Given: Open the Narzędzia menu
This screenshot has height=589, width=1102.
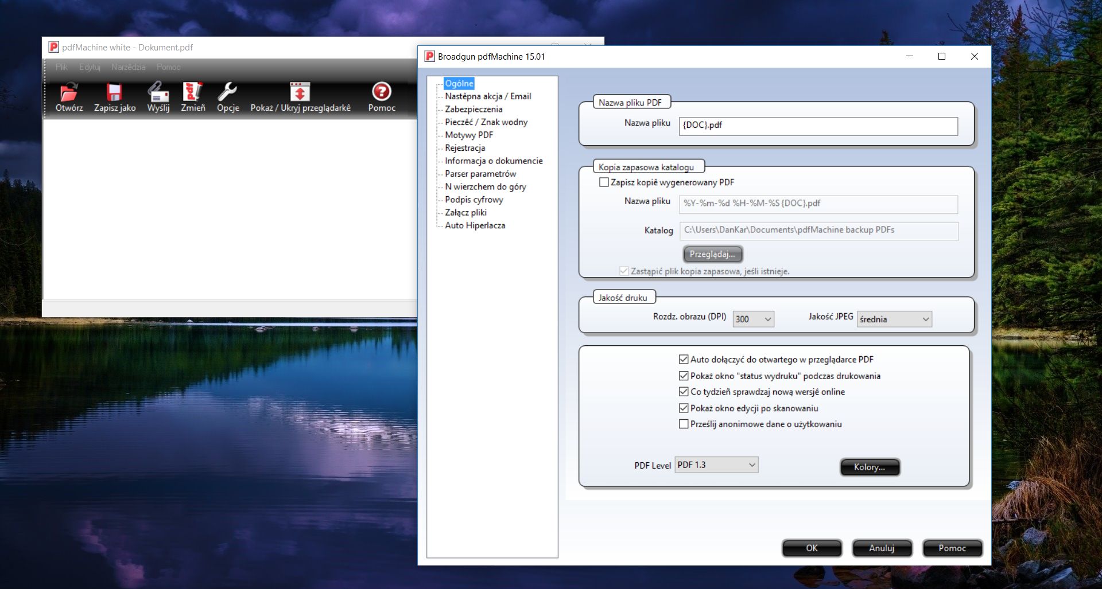Looking at the screenshot, I should (x=128, y=67).
